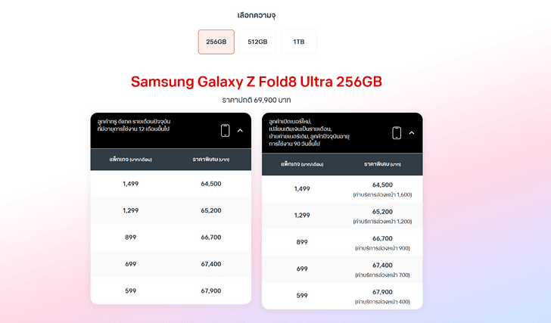551x323 pixels.
Task: Choose the 512GB capacity option
Action: pos(257,42)
